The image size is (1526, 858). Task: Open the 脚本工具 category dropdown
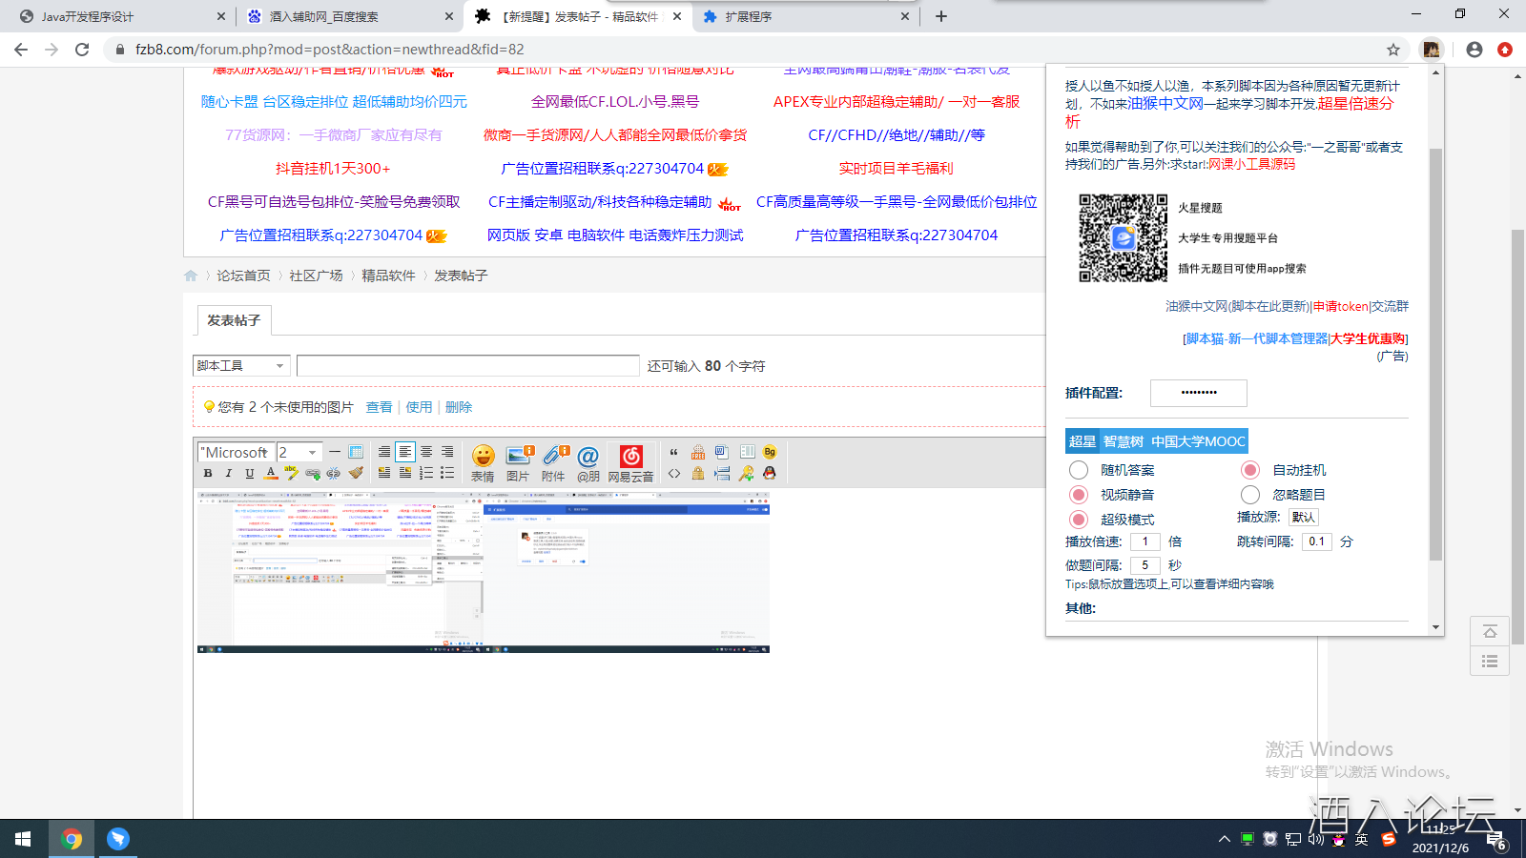point(241,366)
